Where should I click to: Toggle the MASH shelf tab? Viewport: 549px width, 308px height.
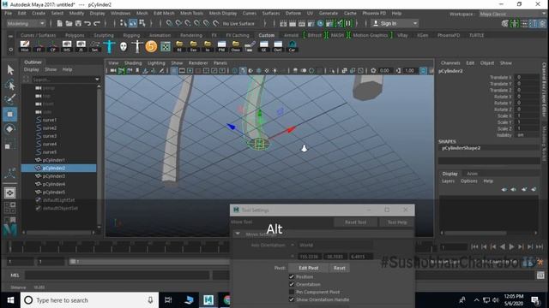click(337, 35)
